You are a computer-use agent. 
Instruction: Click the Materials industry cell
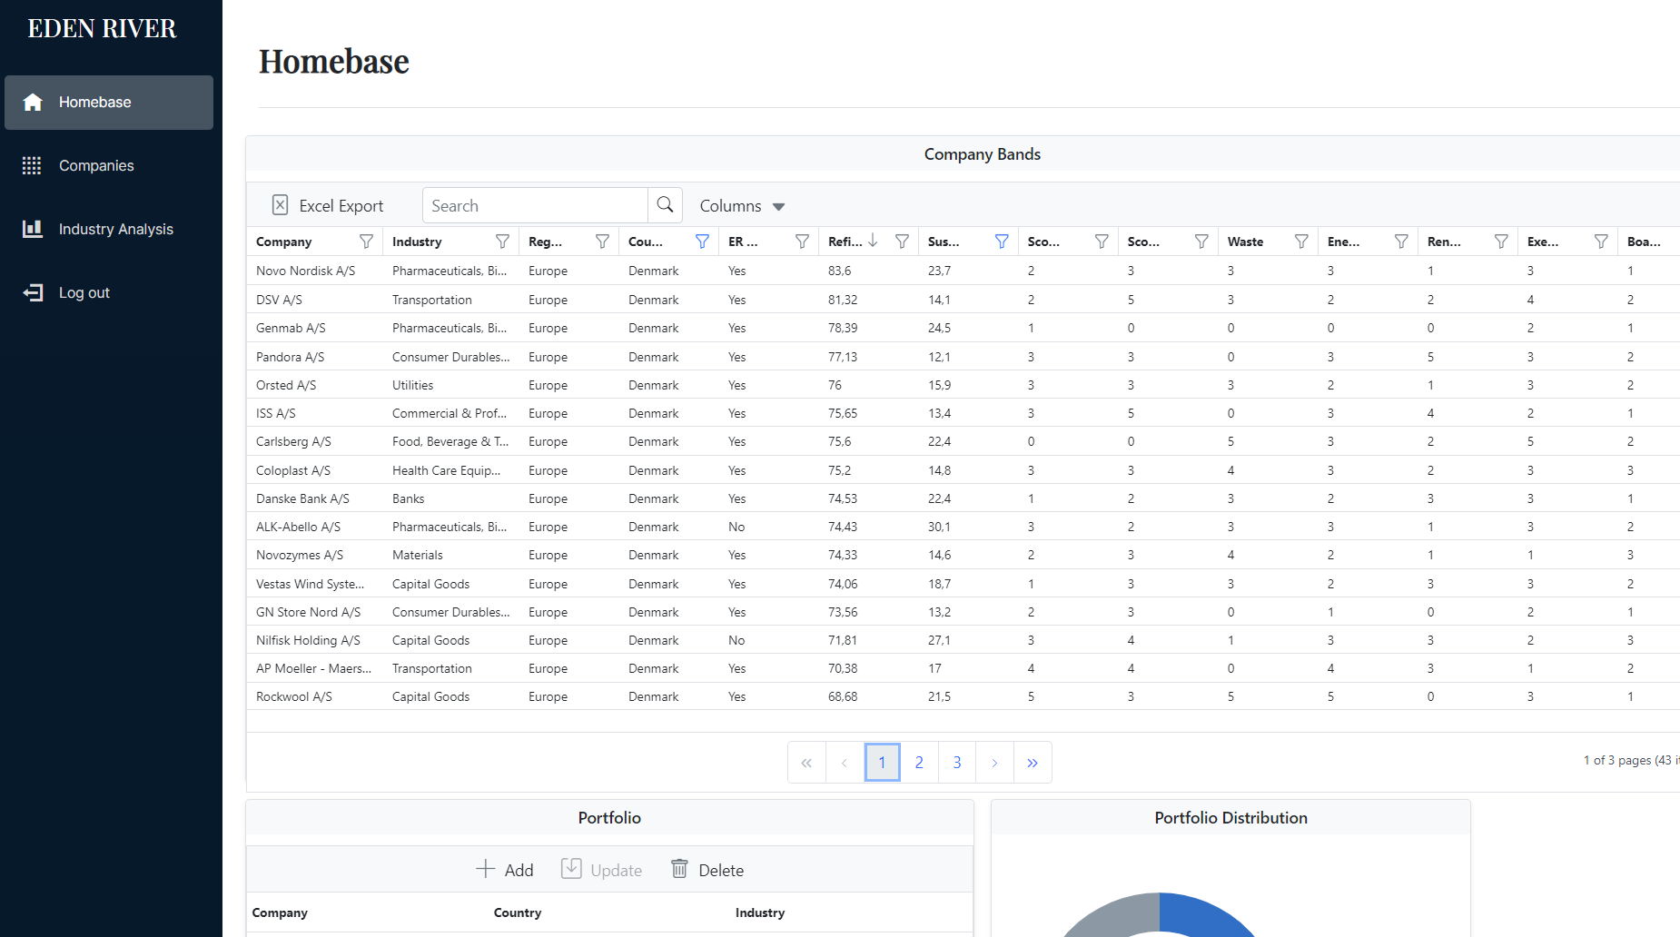[451, 555]
